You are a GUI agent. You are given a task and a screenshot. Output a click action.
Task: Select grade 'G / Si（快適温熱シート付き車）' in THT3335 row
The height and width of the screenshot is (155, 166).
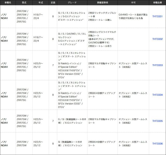[x=72, y=121]
